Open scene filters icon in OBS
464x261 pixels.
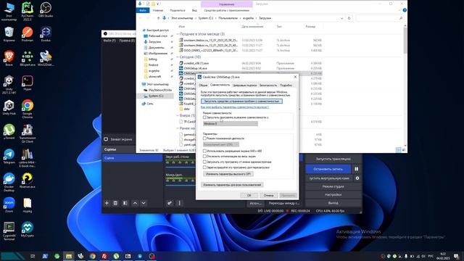[x=125, y=203]
